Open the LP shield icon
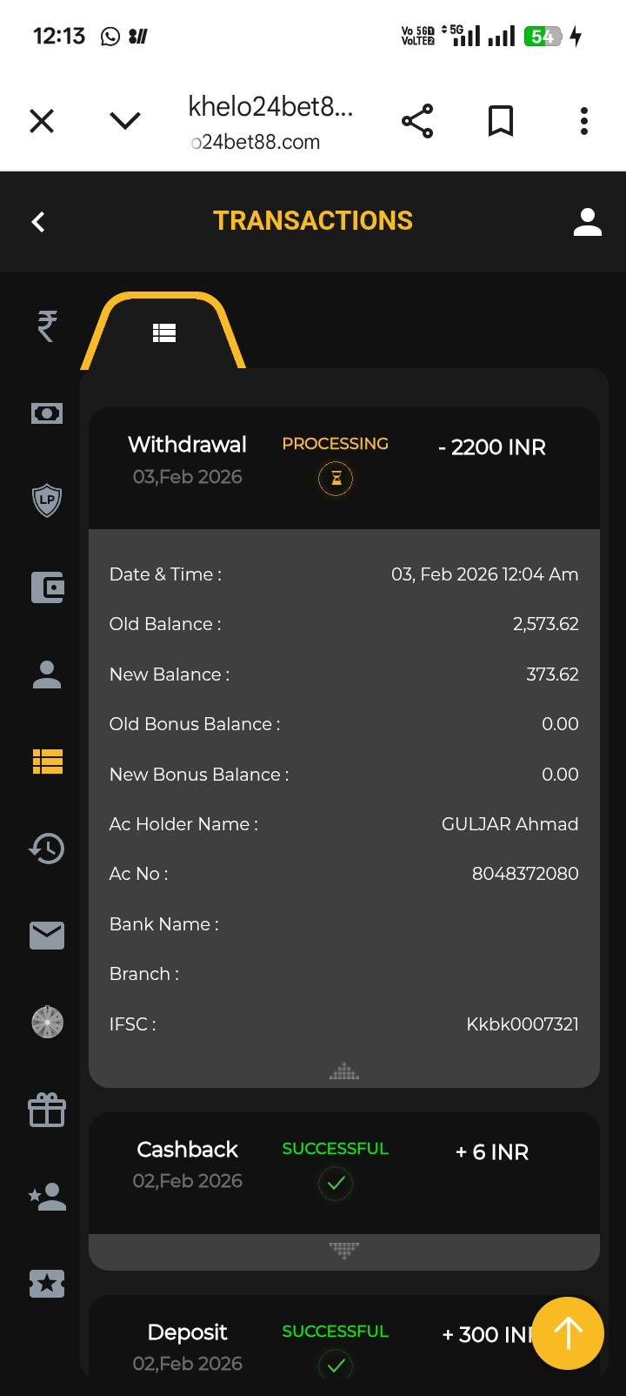This screenshot has width=626, height=1396. pyautogui.click(x=47, y=500)
